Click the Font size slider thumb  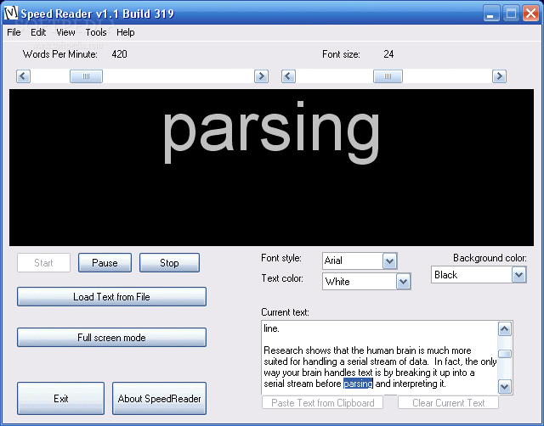(388, 76)
